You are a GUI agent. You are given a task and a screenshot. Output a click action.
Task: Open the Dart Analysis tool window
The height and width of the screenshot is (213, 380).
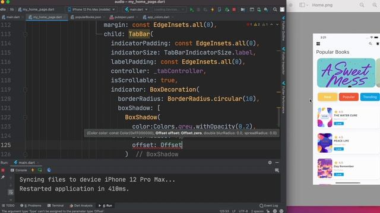tap(81, 205)
